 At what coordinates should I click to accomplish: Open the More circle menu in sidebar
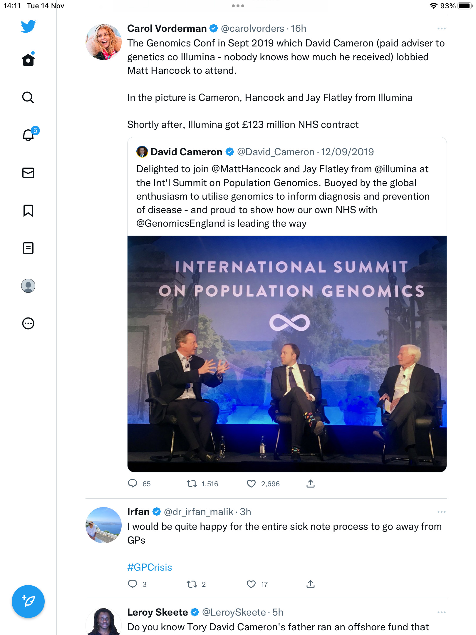pyautogui.click(x=28, y=323)
